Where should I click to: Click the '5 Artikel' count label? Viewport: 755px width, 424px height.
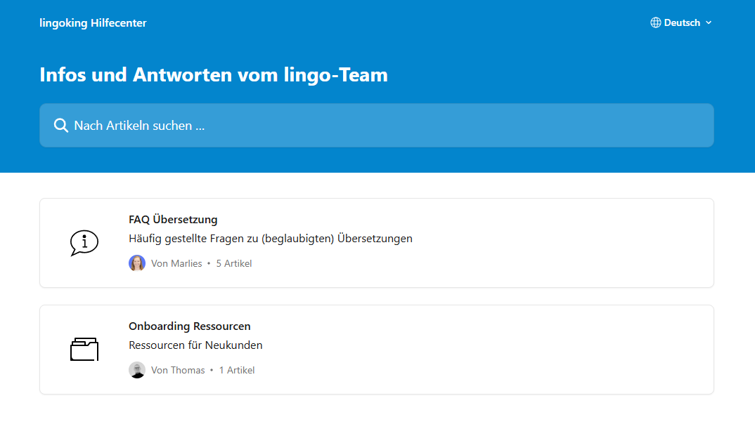pos(233,264)
